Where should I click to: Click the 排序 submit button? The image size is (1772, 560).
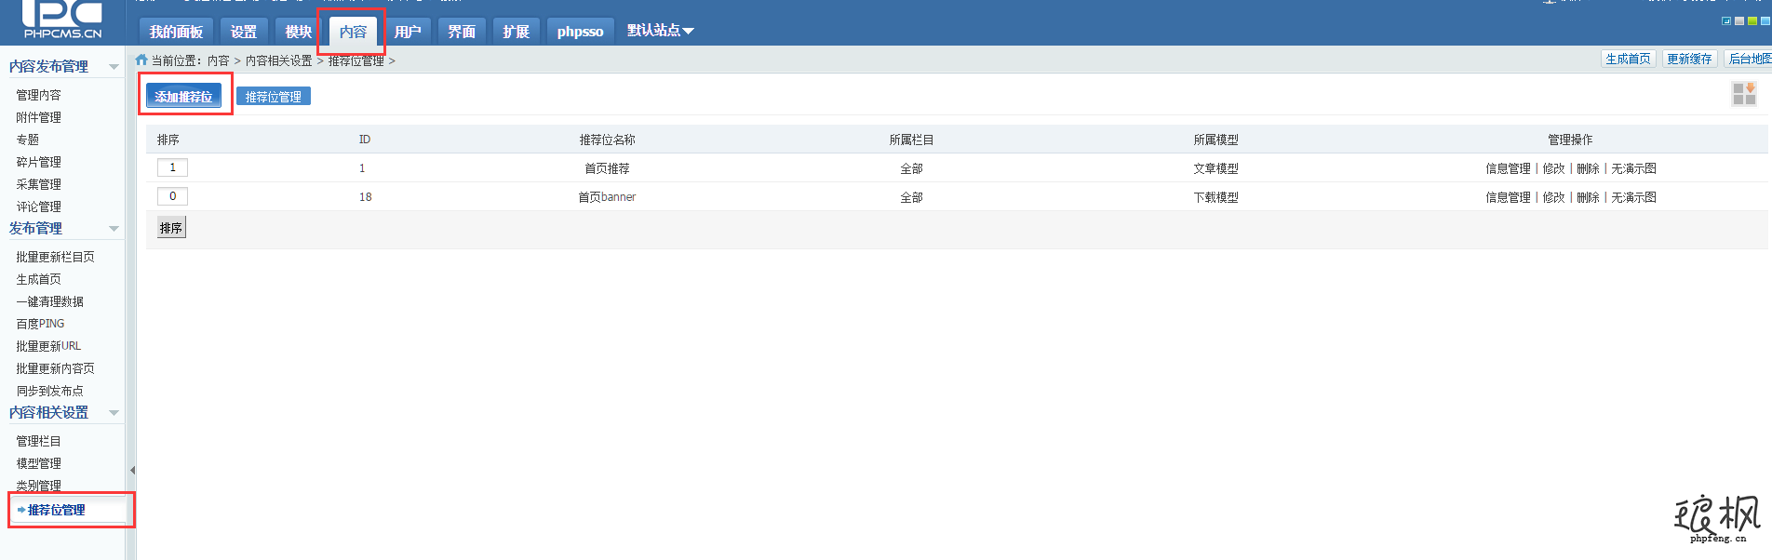pyautogui.click(x=171, y=228)
